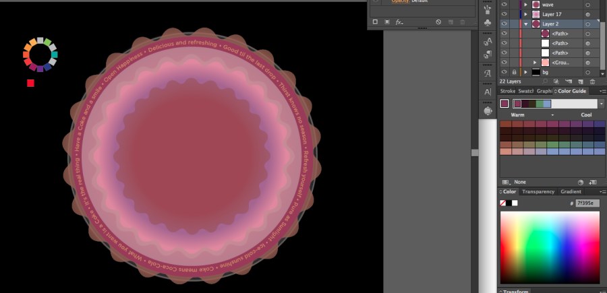Select the Layer 17 row name

click(552, 14)
